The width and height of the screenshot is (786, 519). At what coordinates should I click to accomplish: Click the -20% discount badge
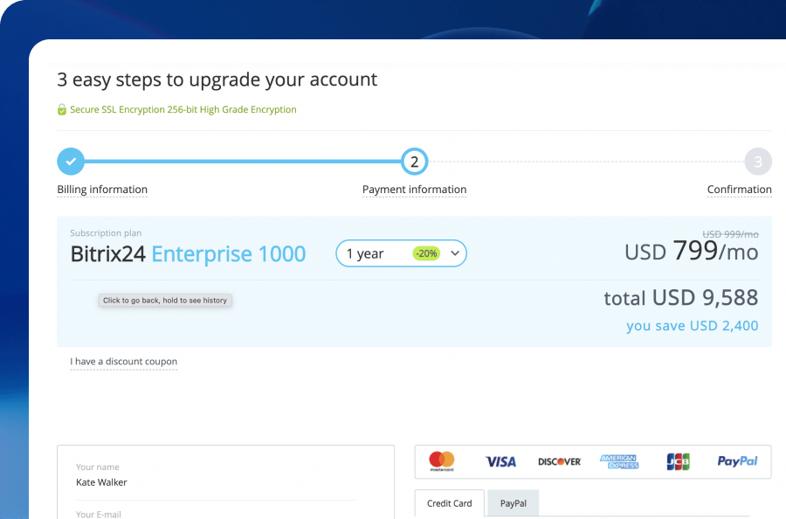click(426, 253)
